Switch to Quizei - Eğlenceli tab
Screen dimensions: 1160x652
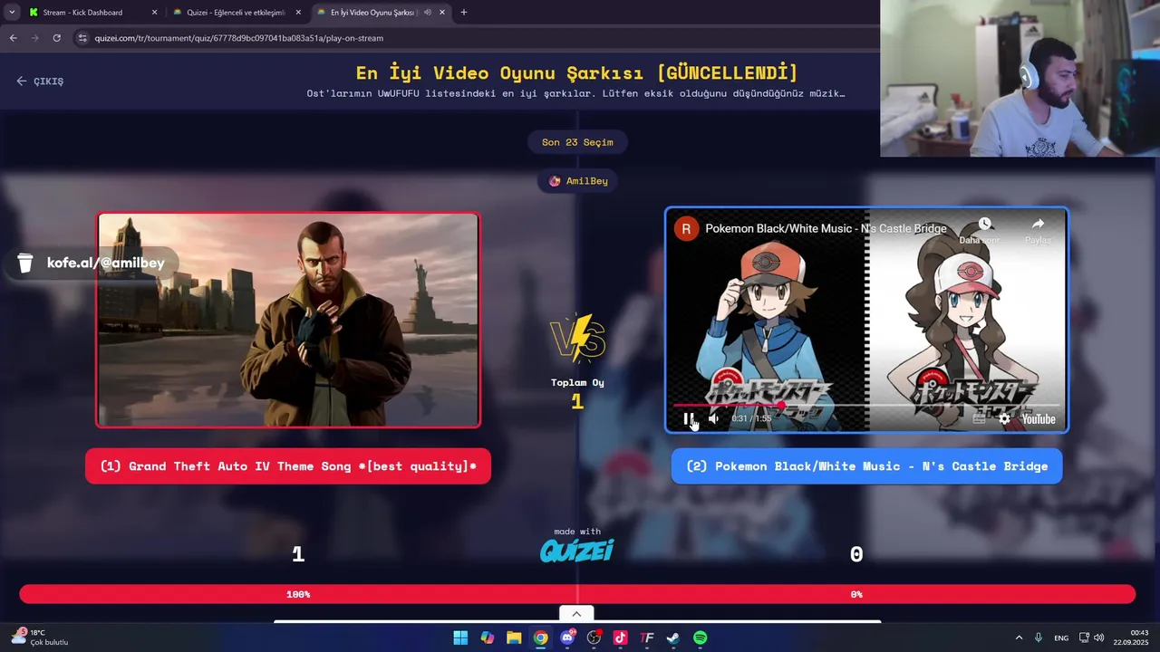tap(236, 13)
